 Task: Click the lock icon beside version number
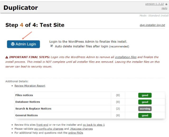166,4
